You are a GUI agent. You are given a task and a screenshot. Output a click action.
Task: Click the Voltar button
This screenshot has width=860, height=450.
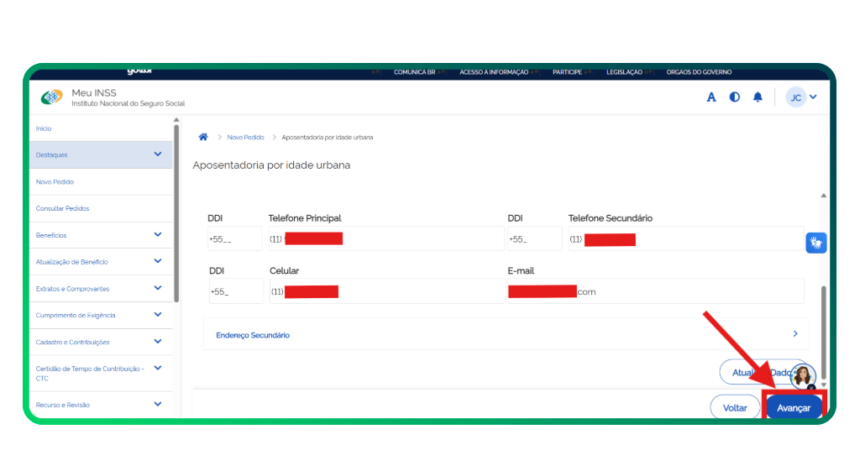pyautogui.click(x=735, y=407)
